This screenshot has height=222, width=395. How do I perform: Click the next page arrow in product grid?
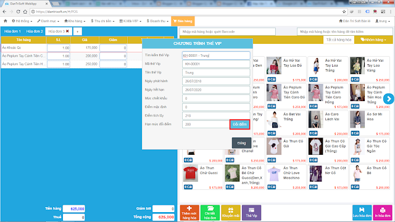389,99
